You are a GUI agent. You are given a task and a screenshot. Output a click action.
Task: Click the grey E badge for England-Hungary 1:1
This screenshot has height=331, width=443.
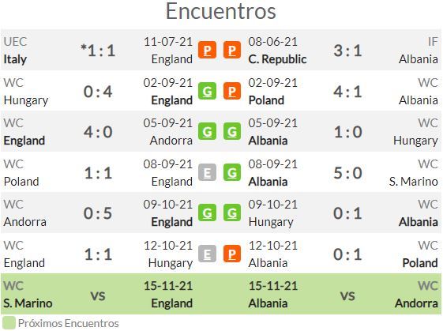click(x=207, y=254)
